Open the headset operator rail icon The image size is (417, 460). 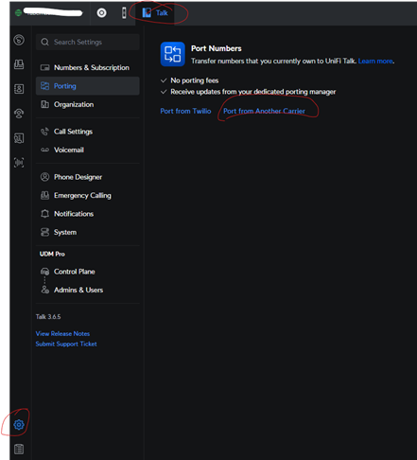pyautogui.click(x=19, y=114)
